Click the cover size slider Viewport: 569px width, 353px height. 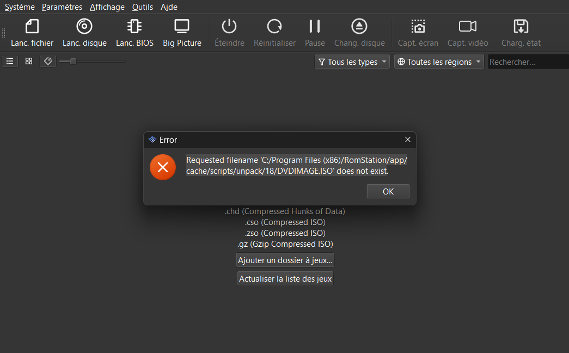(x=93, y=62)
